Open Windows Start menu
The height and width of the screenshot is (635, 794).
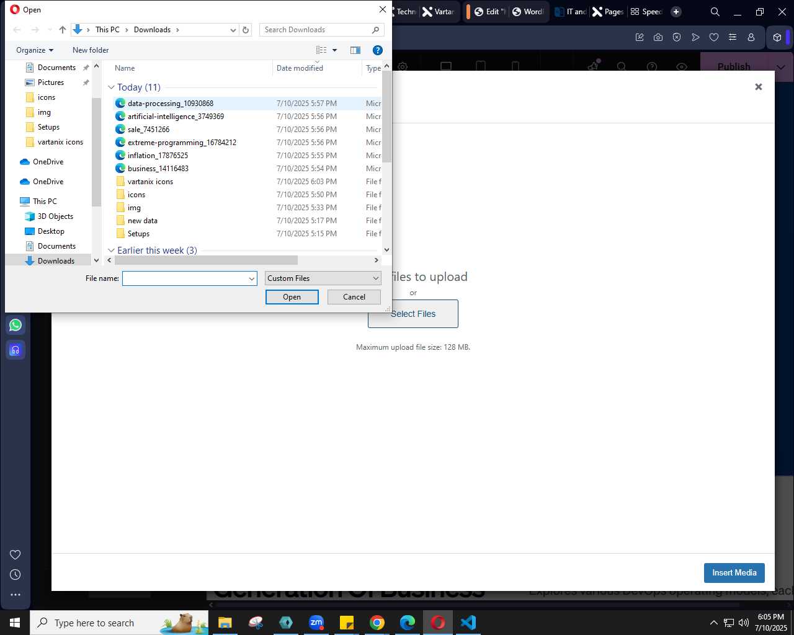tap(15, 623)
